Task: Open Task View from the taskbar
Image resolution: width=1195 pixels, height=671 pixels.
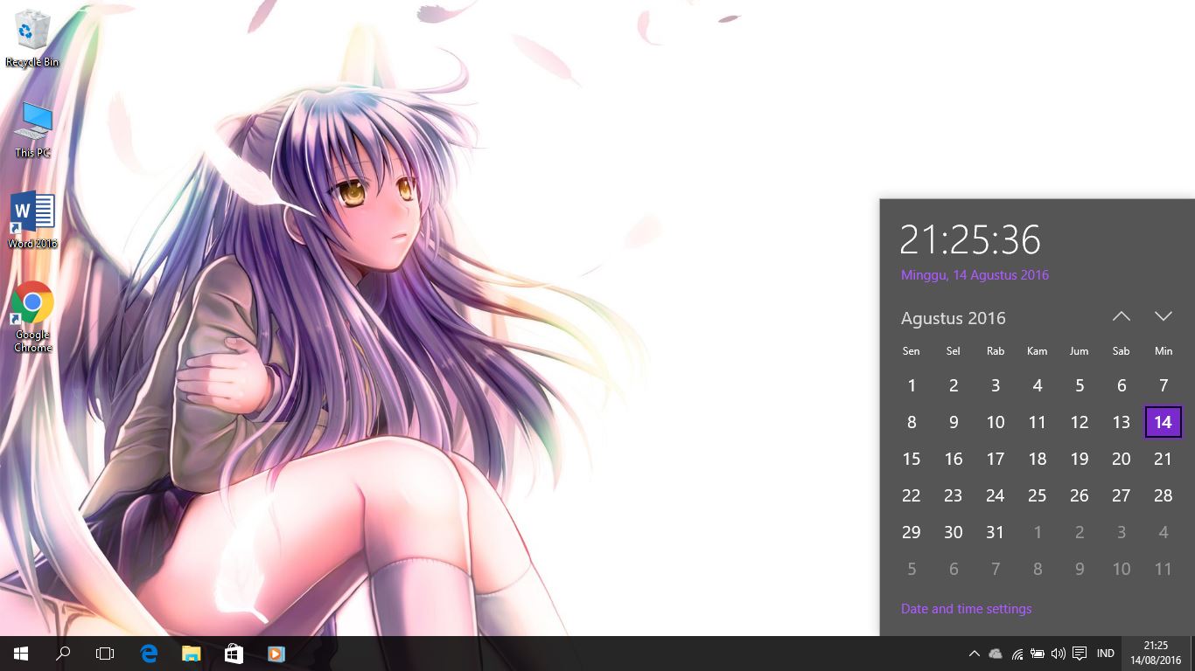Action: [105, 654]
